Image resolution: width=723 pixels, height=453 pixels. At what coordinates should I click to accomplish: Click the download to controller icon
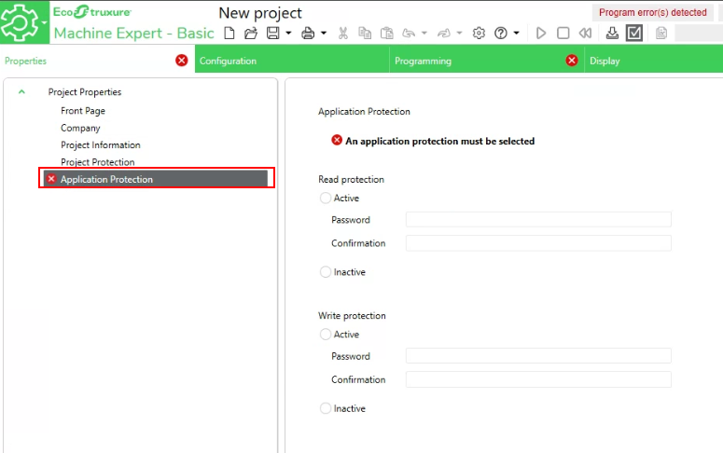[x=612, y=34]
